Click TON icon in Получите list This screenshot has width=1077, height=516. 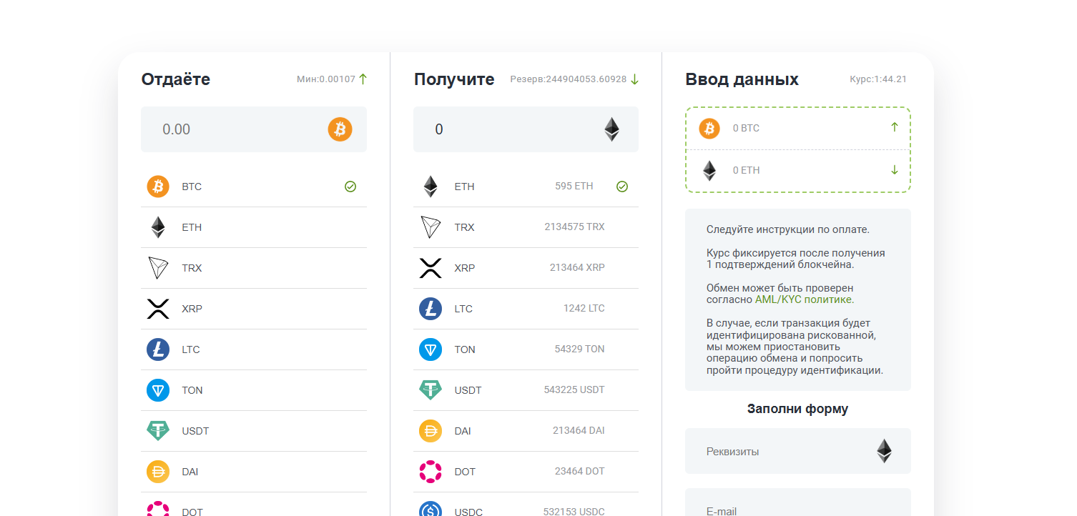pyautogui.click(x=431, y=349)
